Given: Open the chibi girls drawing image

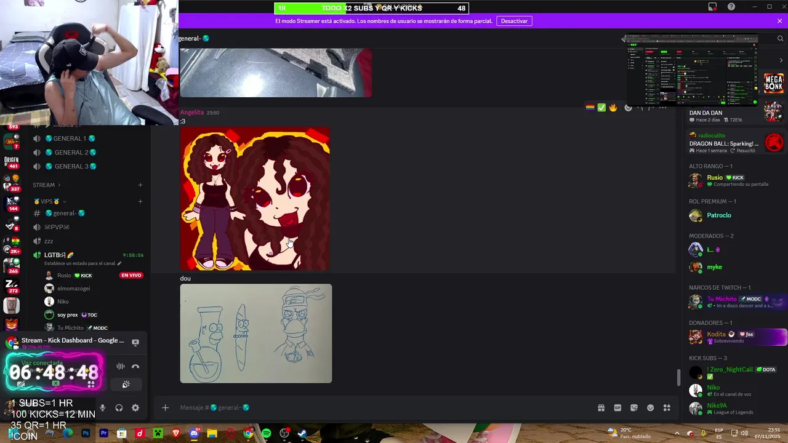Looking at the screenshot, I should coord(255,198).
